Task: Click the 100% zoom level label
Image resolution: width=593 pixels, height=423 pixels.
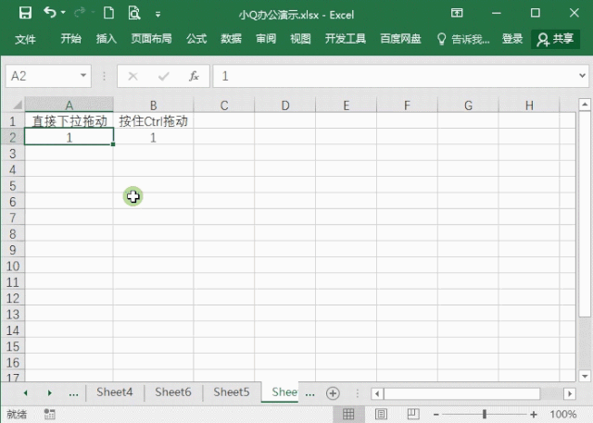Action: tap(563, 415)
